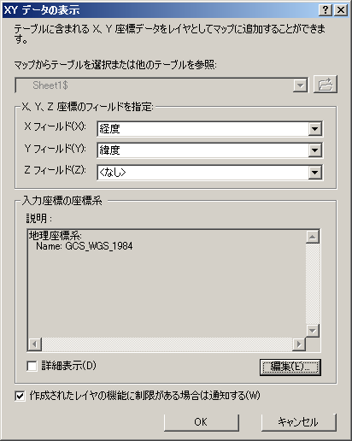Close the XY data dialog window
352x441 pixels.
pyautogui.click(x=341, y=10)
